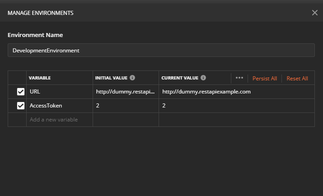Edit the AccessToken initial value cell

tap(126, 106)
